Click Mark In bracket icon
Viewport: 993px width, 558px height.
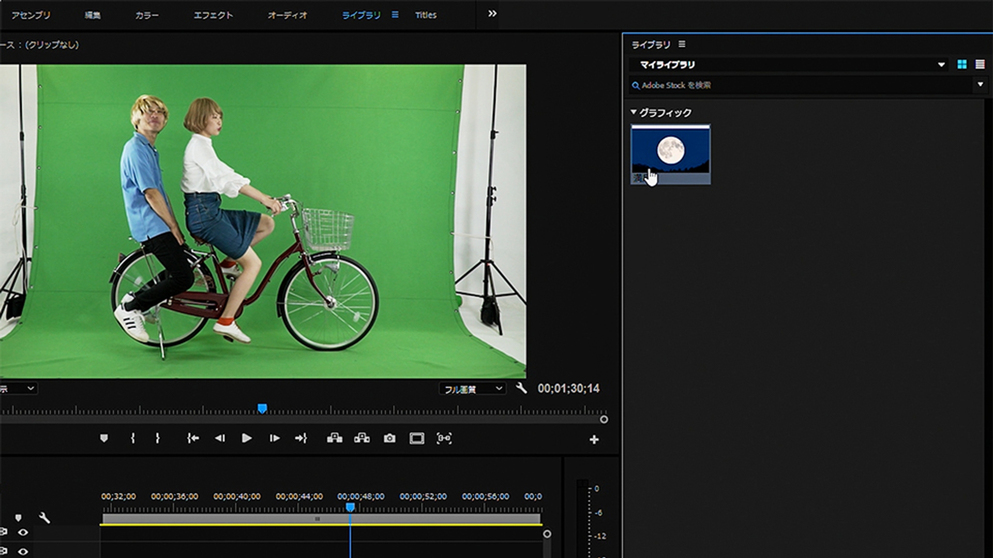[x=133, y=439]
